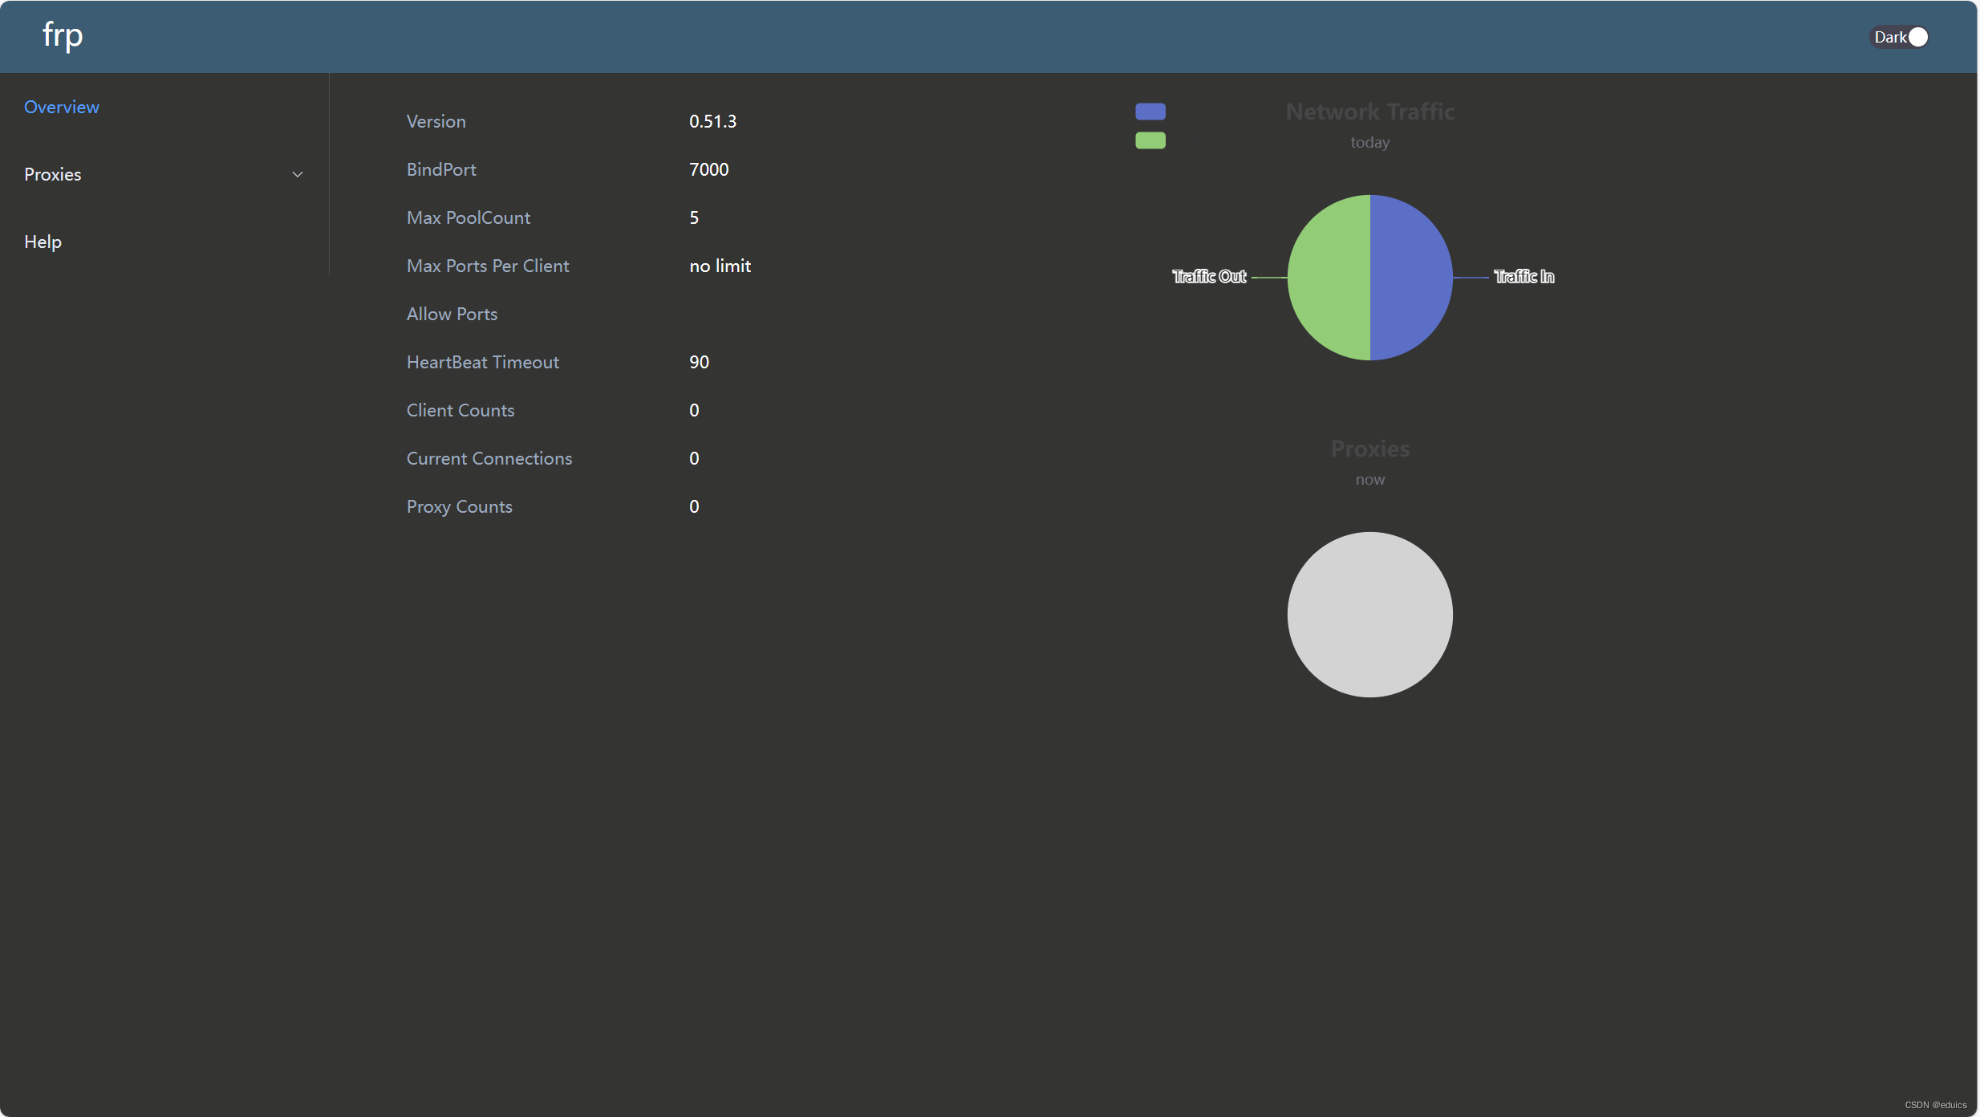This screenshot has height=1117, width=1980.
Task: Click the Current Connections label
Action: (x=489, y=458)
